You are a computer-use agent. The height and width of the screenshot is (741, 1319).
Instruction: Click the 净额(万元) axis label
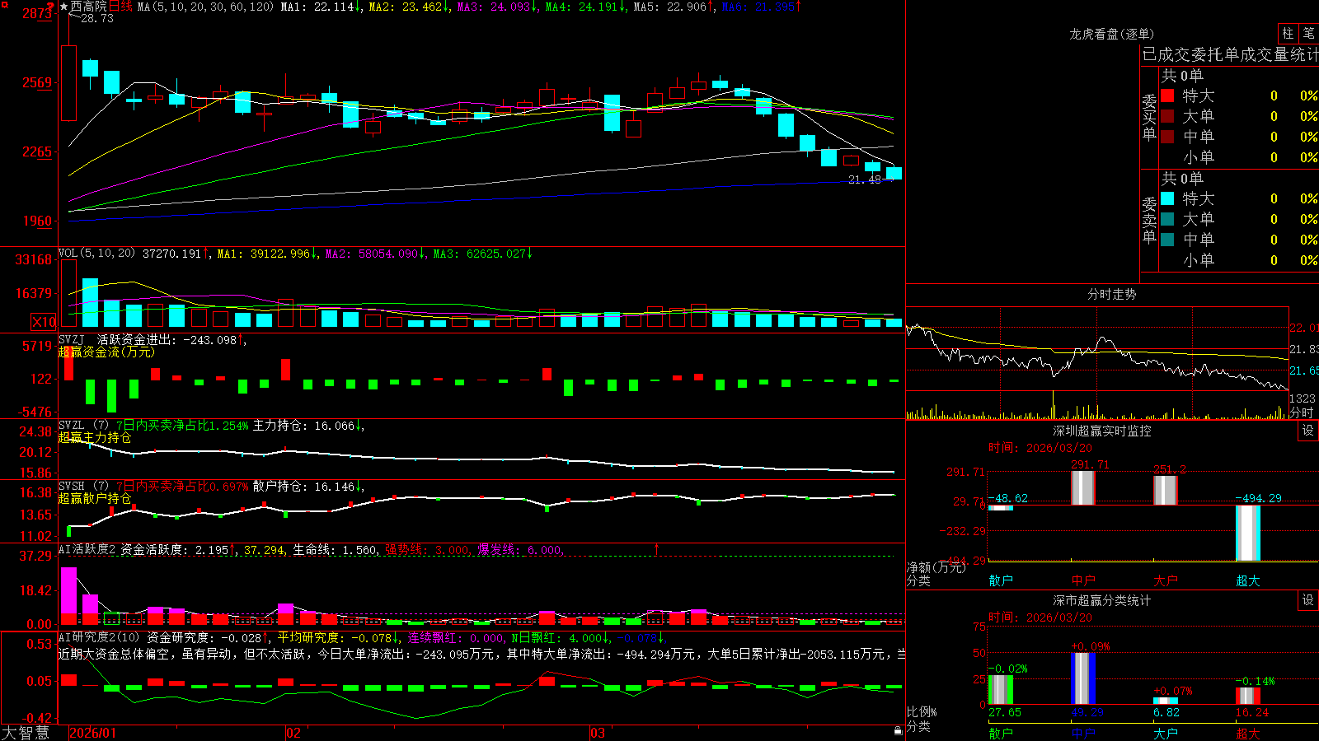[x=936, y=567]
